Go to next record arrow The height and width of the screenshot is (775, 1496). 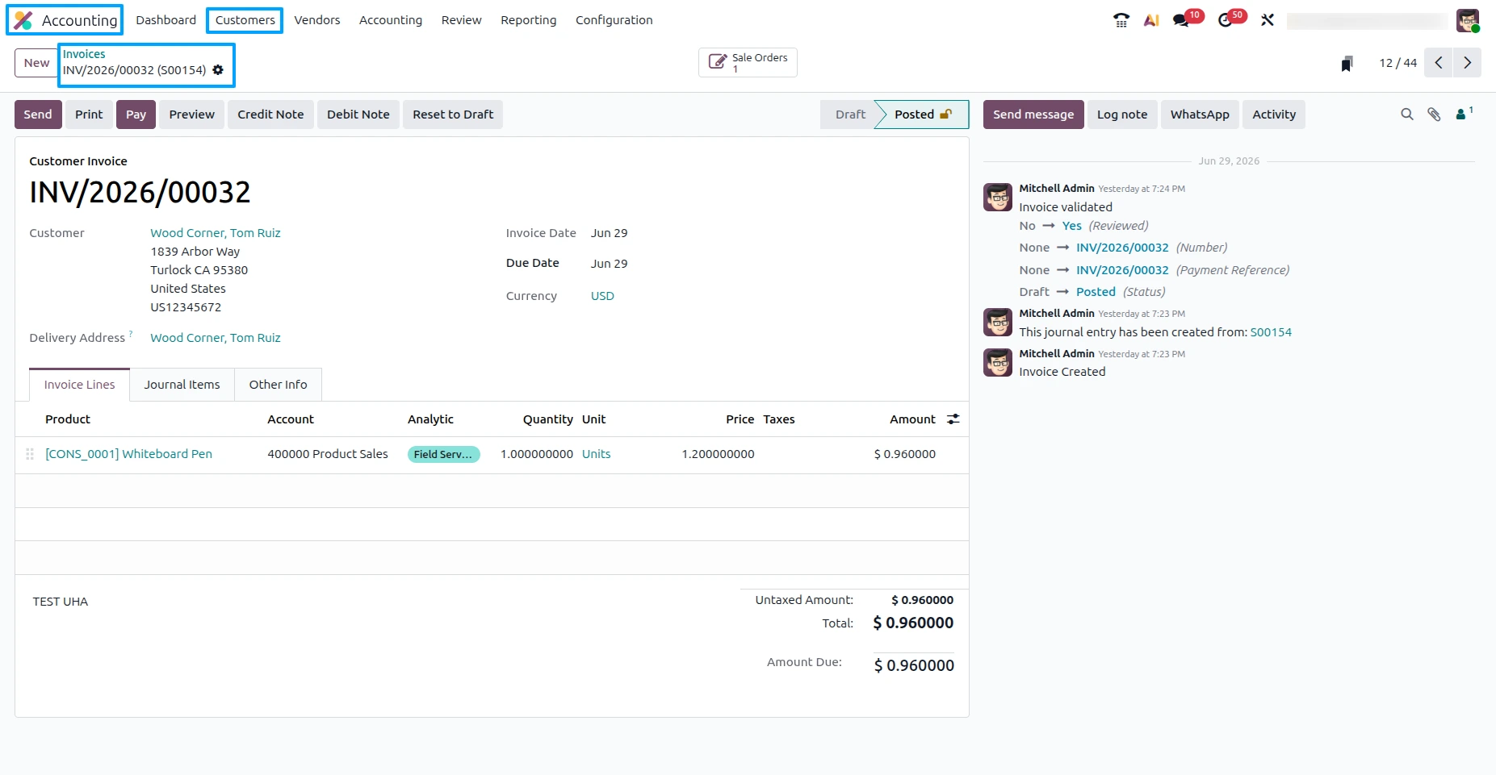pos(1467,63)
